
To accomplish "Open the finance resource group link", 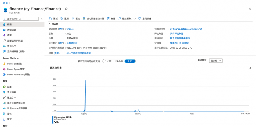I will click(70, 29).
